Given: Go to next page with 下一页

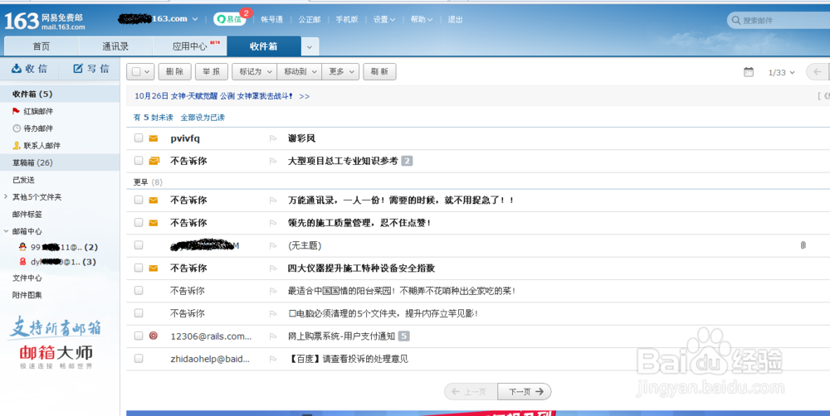Looking at the screenshot, I should (525, 392).
